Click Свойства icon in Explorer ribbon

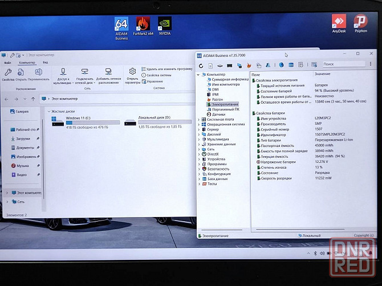click(8, 75)
